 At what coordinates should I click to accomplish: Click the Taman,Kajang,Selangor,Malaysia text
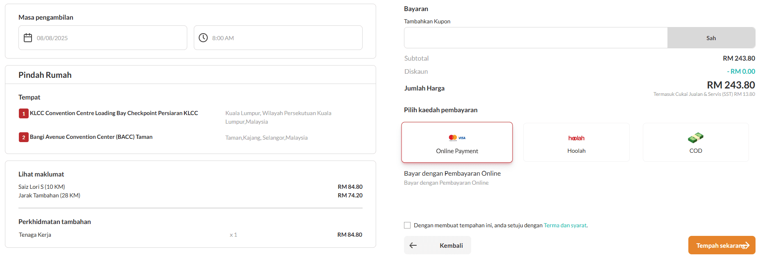pos(266,138)
